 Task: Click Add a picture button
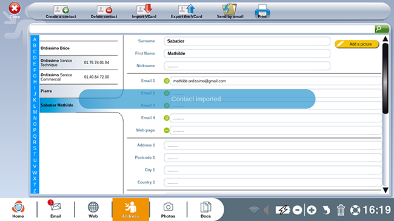click(x=357, y=44)
